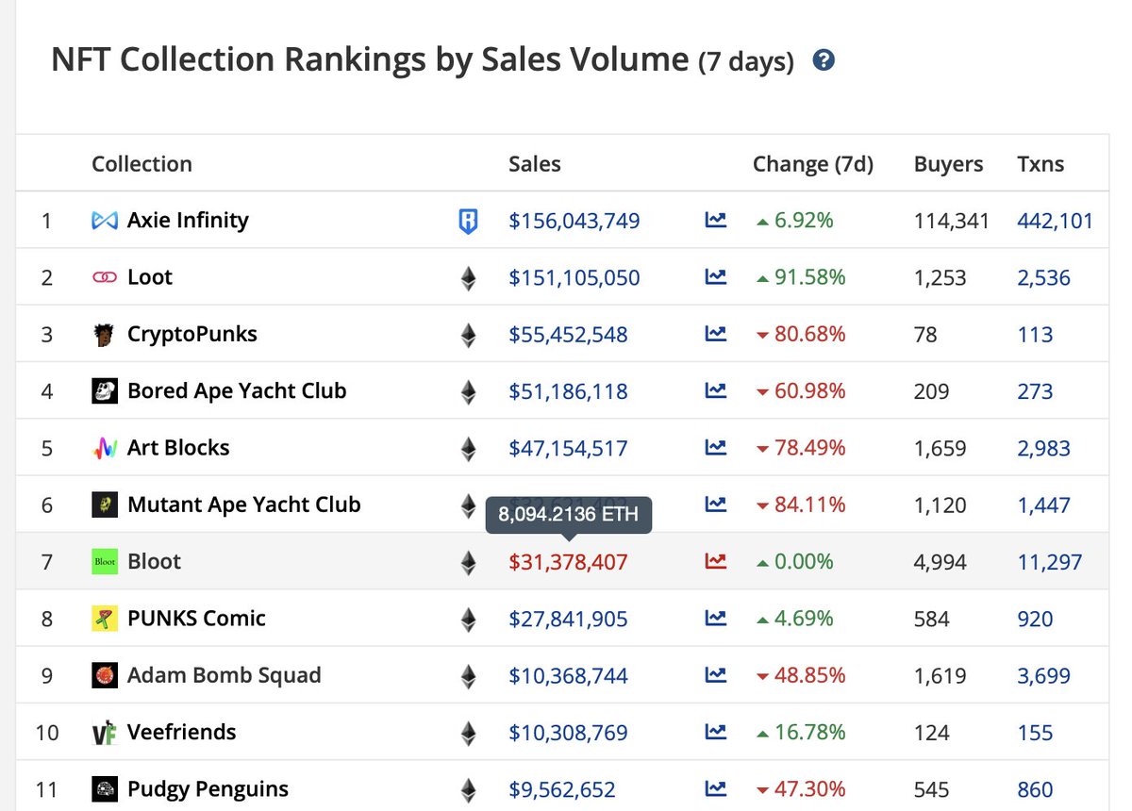Click the 114,341 buyers value

coord(952,222)
